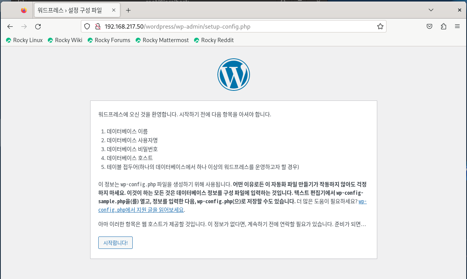The image size is (467, 279).
Task: Click the 데이터베이스 이름 list item
Action: click(x=127, y=131)
